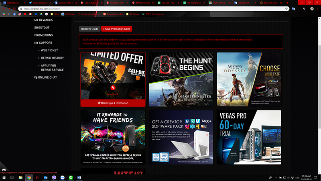The height and width of the screenshot is (181, 321).
Task: Open Outlook from the taskbar
Action: click(x=45, y=177)
